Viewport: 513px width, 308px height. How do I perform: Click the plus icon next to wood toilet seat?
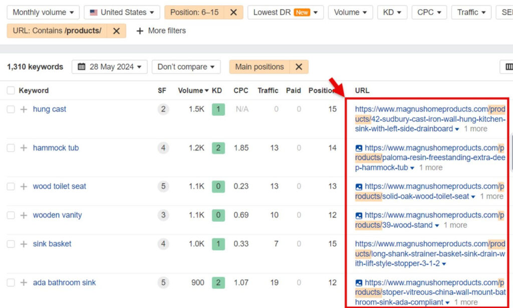(24, 187)
